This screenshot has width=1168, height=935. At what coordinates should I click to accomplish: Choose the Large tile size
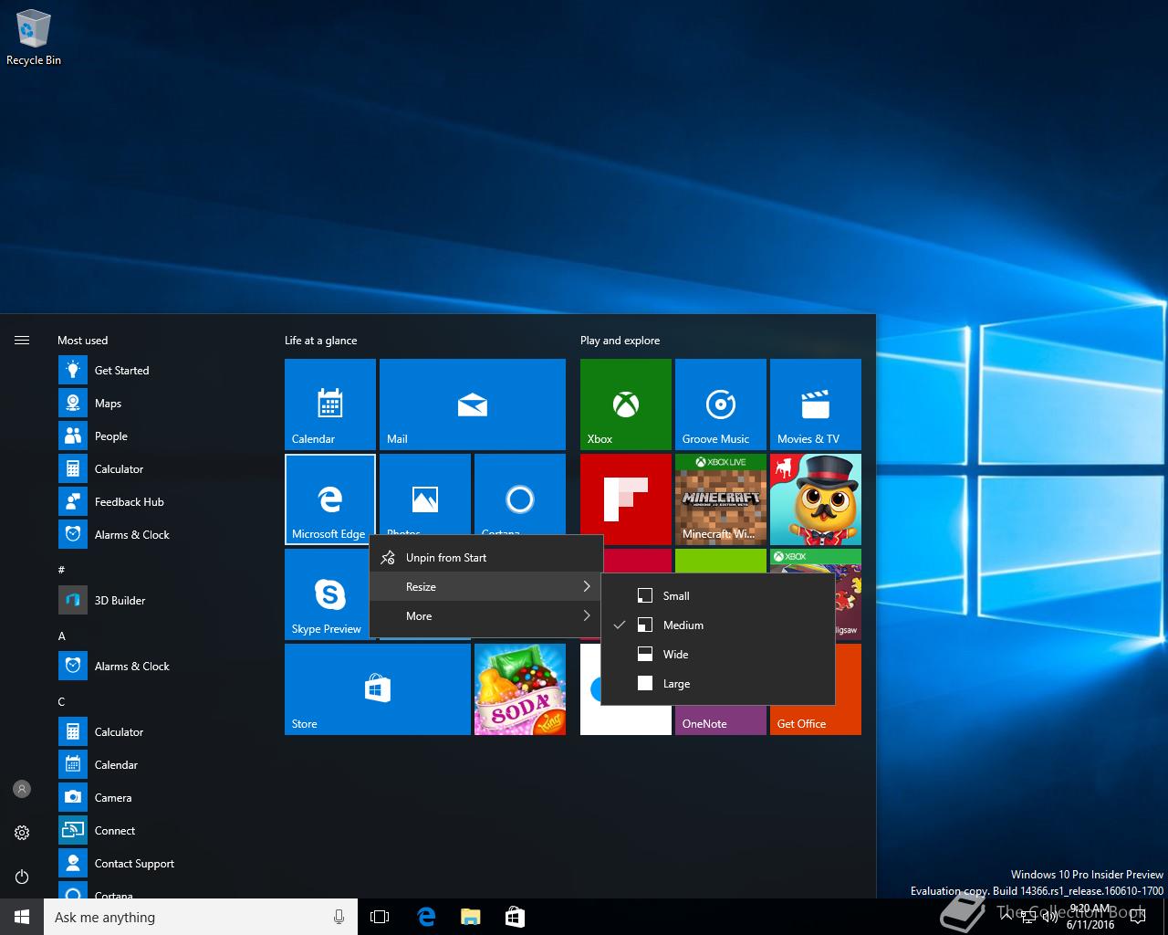pyautogui.click(x=718, y=683)
